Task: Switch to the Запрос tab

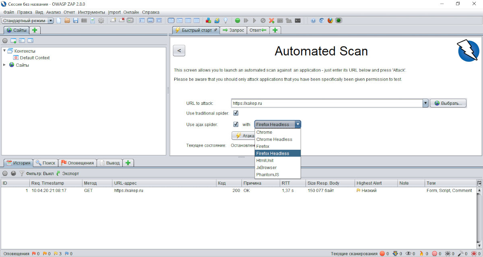Action: pyautogui.click(x=233, y=30)
